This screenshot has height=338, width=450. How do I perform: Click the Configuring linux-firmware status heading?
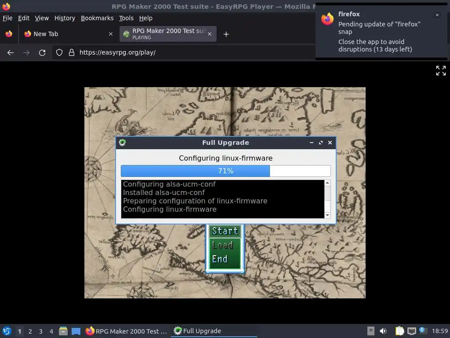click(226, 158)
